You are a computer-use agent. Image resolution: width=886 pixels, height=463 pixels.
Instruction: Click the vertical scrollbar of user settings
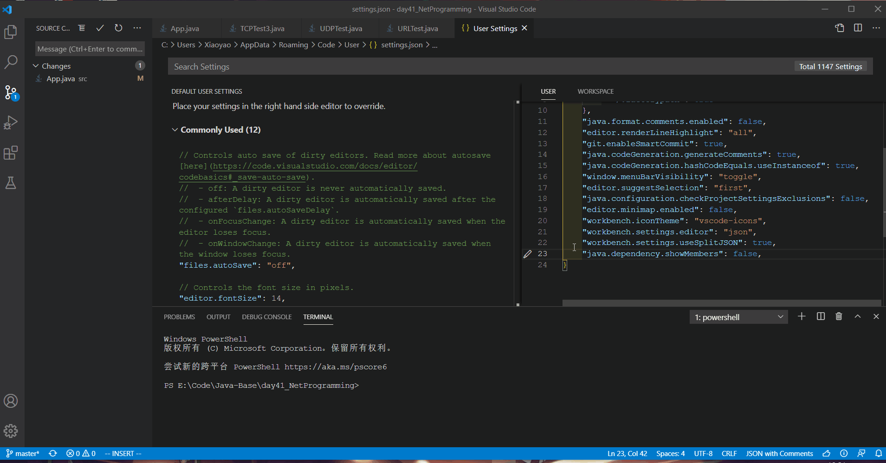884,193
